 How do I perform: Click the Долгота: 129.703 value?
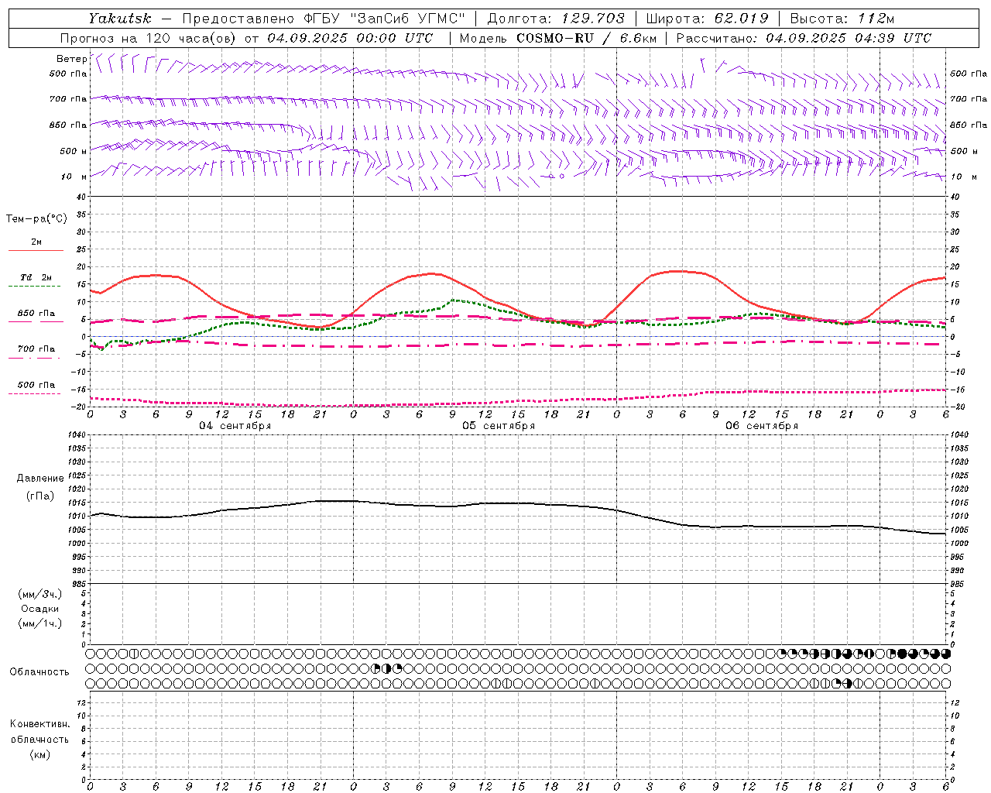point(556,18)
